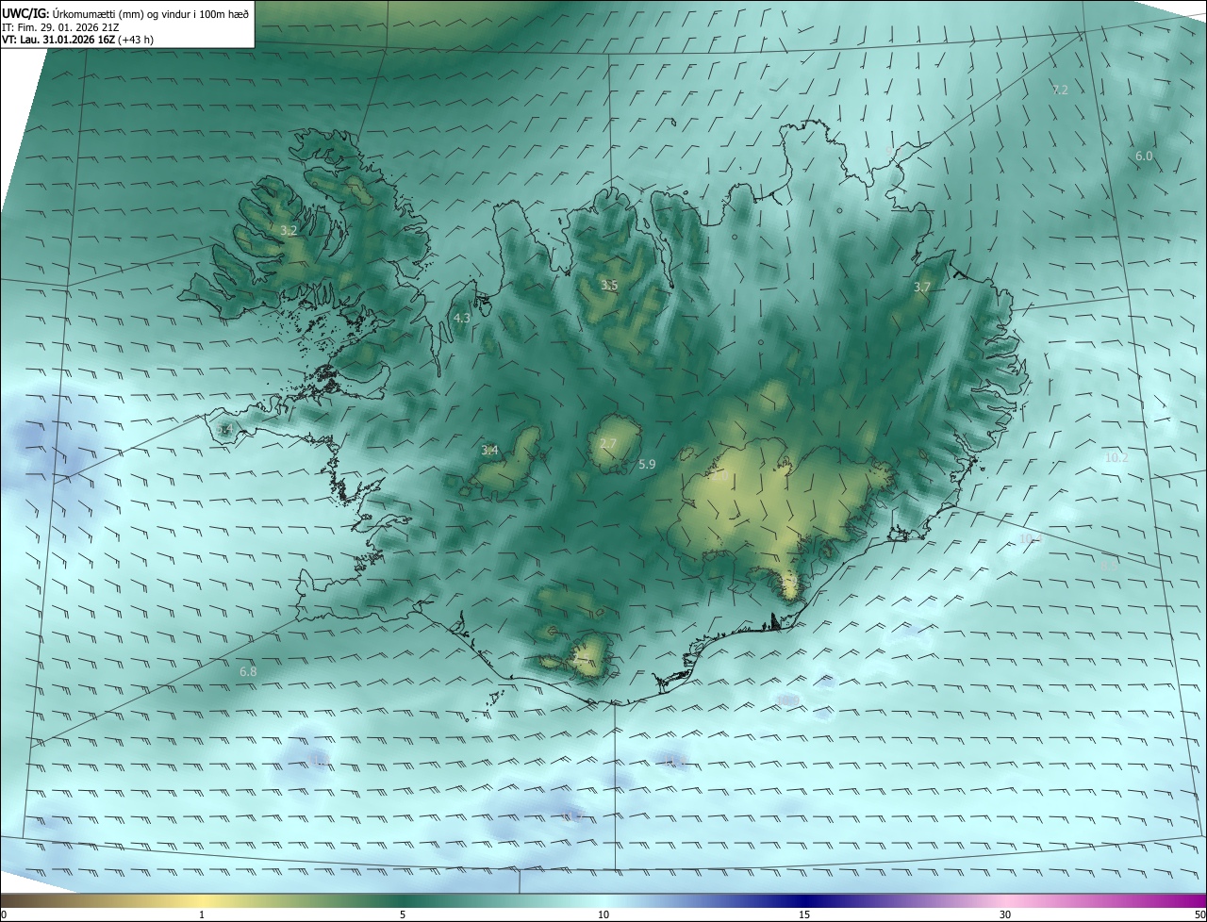Click the 3.7 value in east Iceland
The width and height of the screenshot is (1207, 922).
point(922,287)
